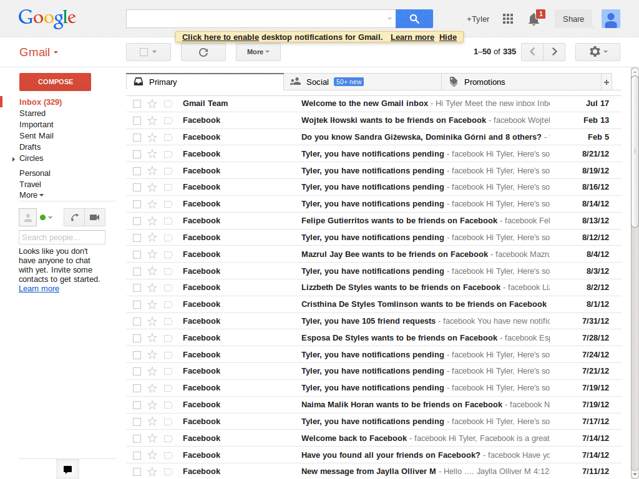Compose a new email
This screenshot has height=479, width=639.
click(x=54, y=82)
